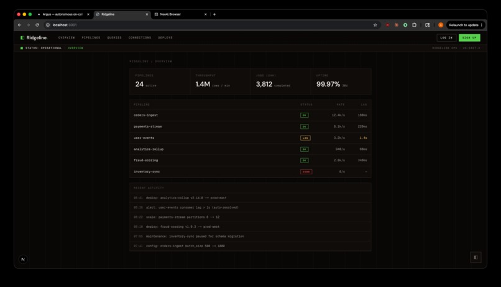This screenshot has height=287, width=501.
Task: Click the 12.4k/s rate for orders-ingest
Action: tap(338, 115)
